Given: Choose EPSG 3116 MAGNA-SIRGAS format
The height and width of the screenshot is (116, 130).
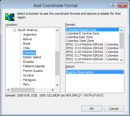Looking at the screenshot, I should pos(92,52).
